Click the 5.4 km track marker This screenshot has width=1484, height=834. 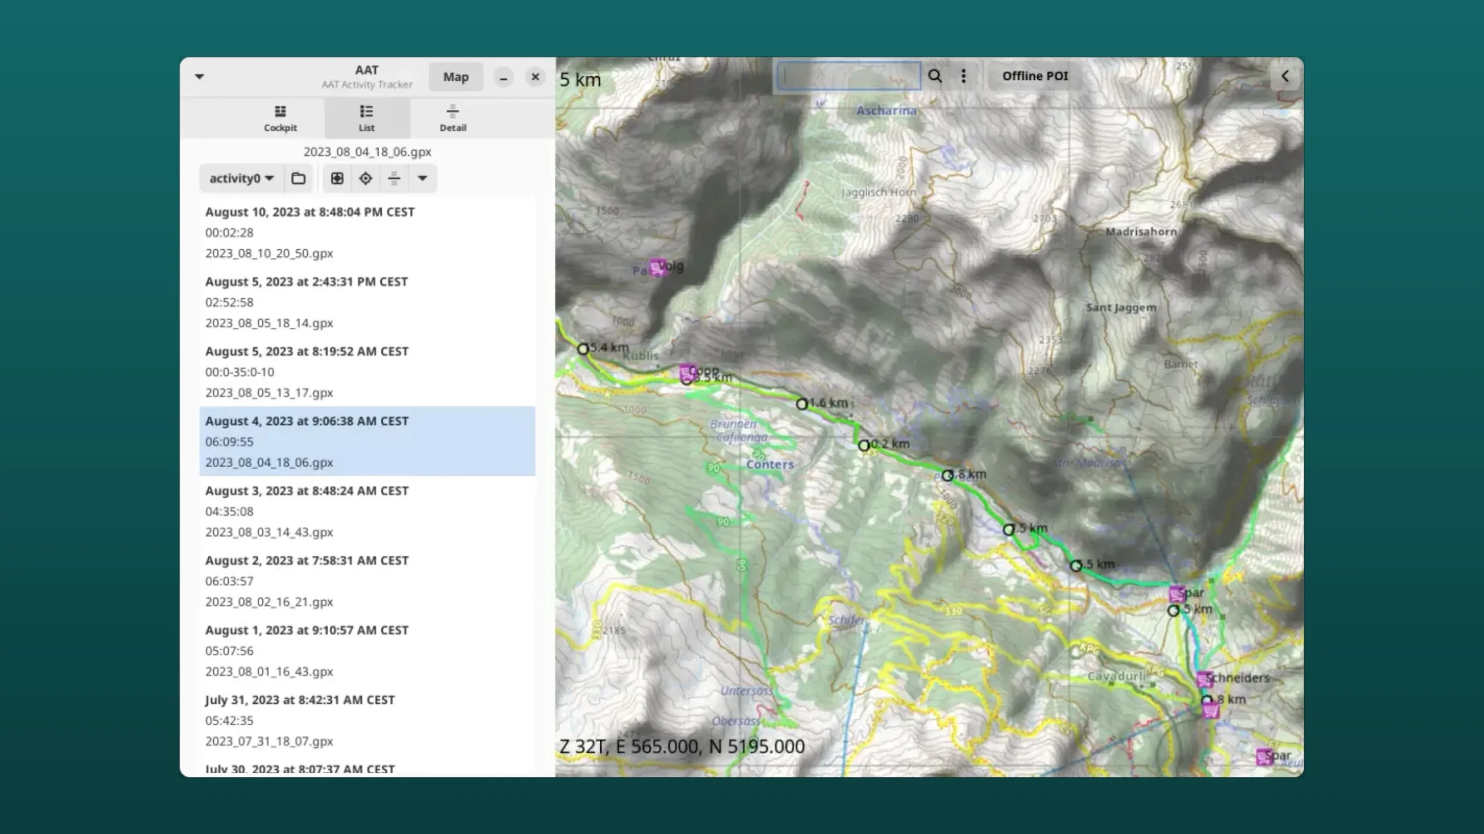[x=583, y=349]
